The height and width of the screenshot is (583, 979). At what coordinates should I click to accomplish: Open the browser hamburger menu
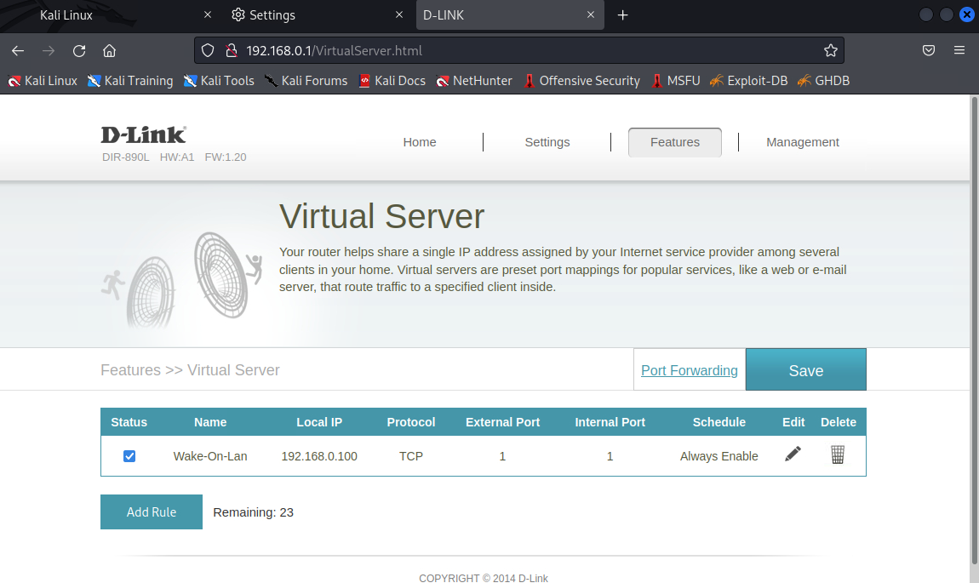click(959, 50)
